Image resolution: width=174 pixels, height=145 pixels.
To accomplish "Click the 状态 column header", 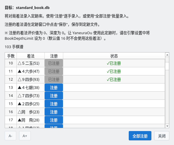I will click(114, 56).
